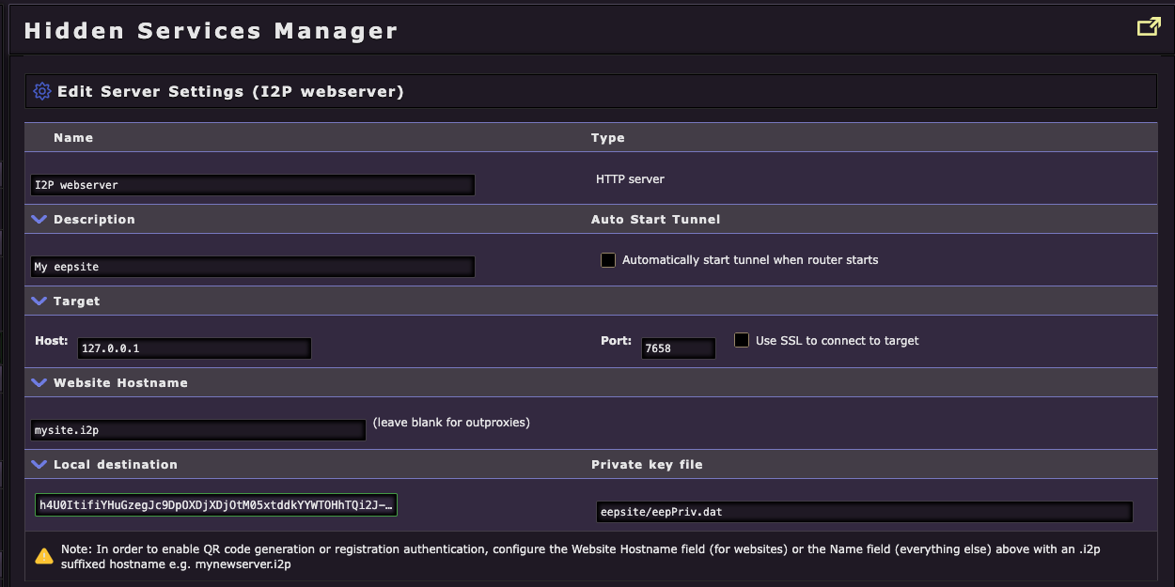
Task: Toggle the Website Hostname section chevron
Action: (x=38, y=382)
